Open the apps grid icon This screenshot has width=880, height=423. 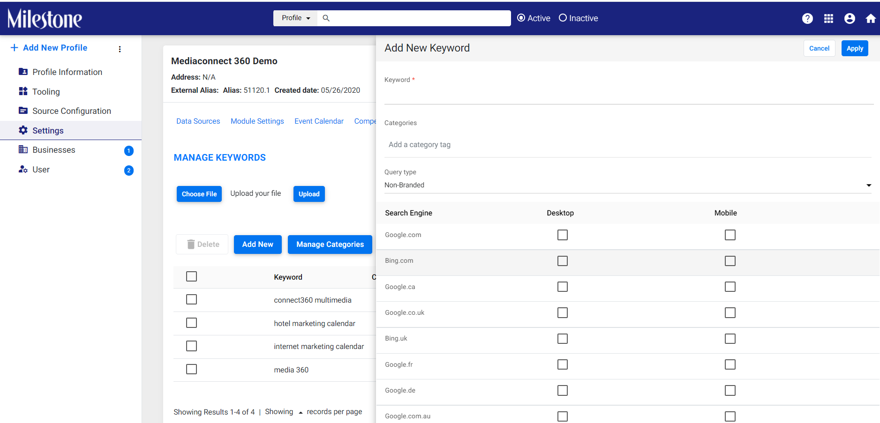point(828,18)
